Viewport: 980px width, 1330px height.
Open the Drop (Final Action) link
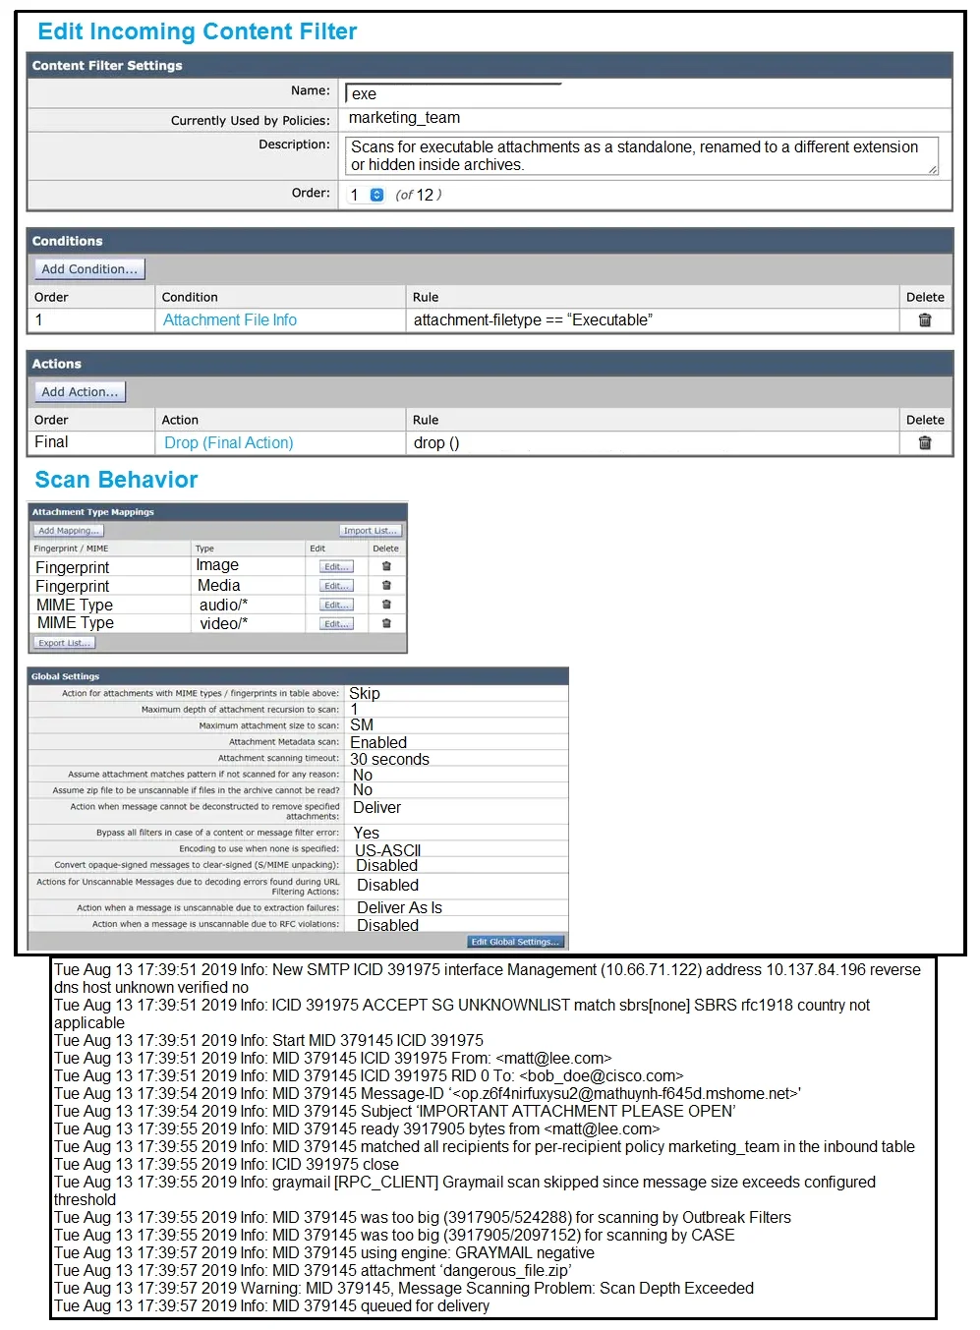point(229,443)
